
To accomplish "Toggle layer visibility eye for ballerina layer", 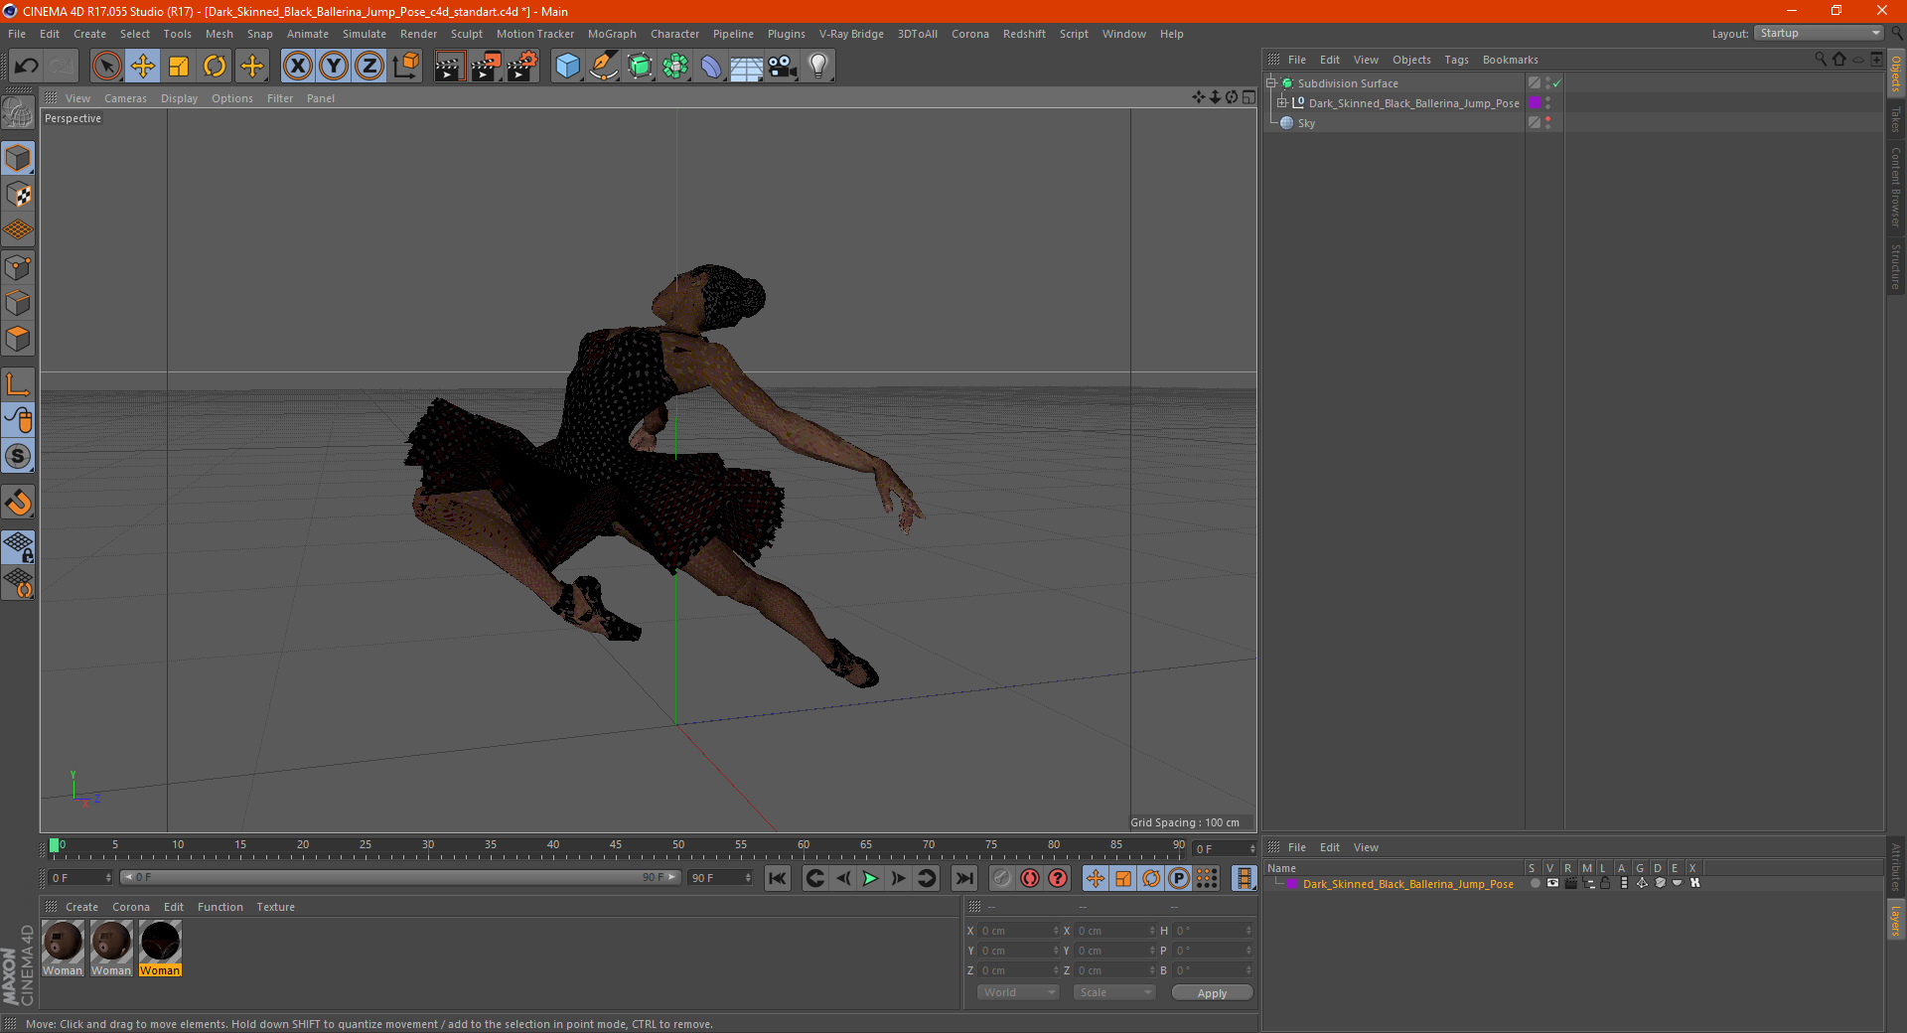I will click(x=1552, y=883).
